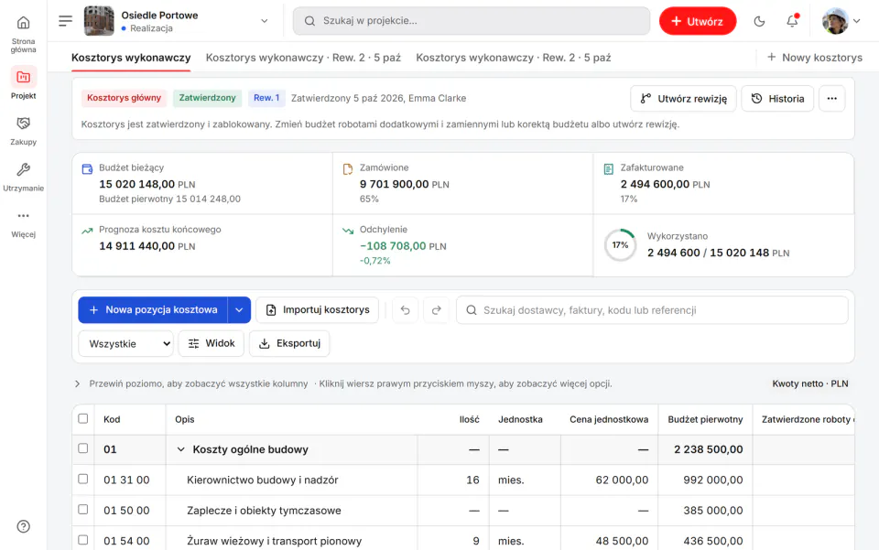
Task: Open the user avatar menu
Action: (841, 21)
